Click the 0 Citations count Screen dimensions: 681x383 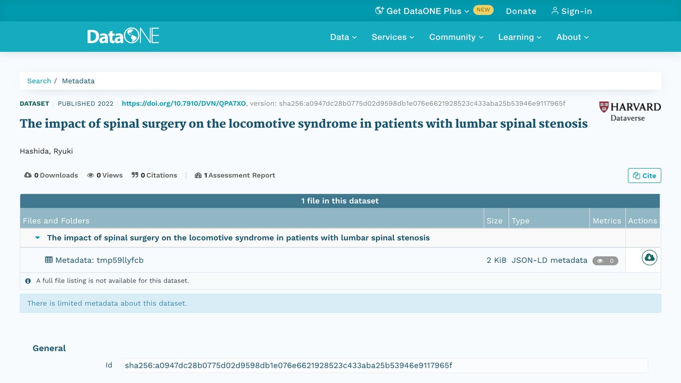coord(154,175)
